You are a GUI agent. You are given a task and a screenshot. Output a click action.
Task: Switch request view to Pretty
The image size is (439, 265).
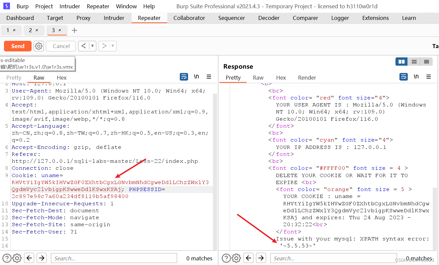pyautogui.click(x=14, y=77)
